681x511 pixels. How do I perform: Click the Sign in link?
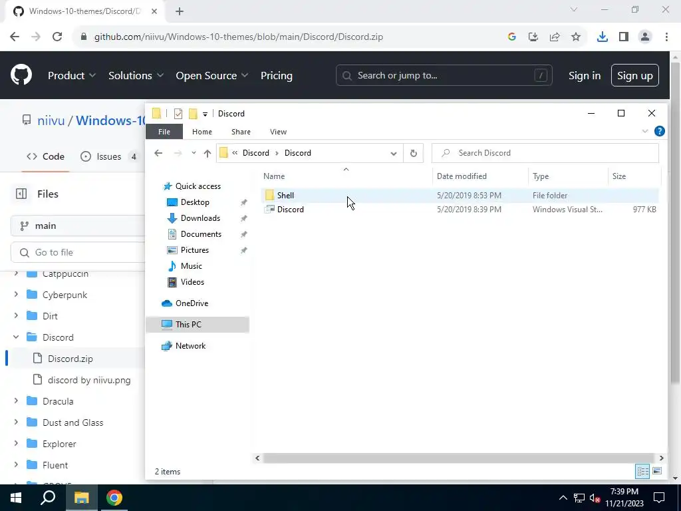(585, 76)
